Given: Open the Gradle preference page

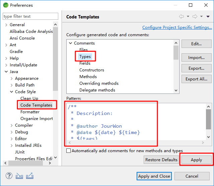Looking at the screenshot, I should point(16,52).
